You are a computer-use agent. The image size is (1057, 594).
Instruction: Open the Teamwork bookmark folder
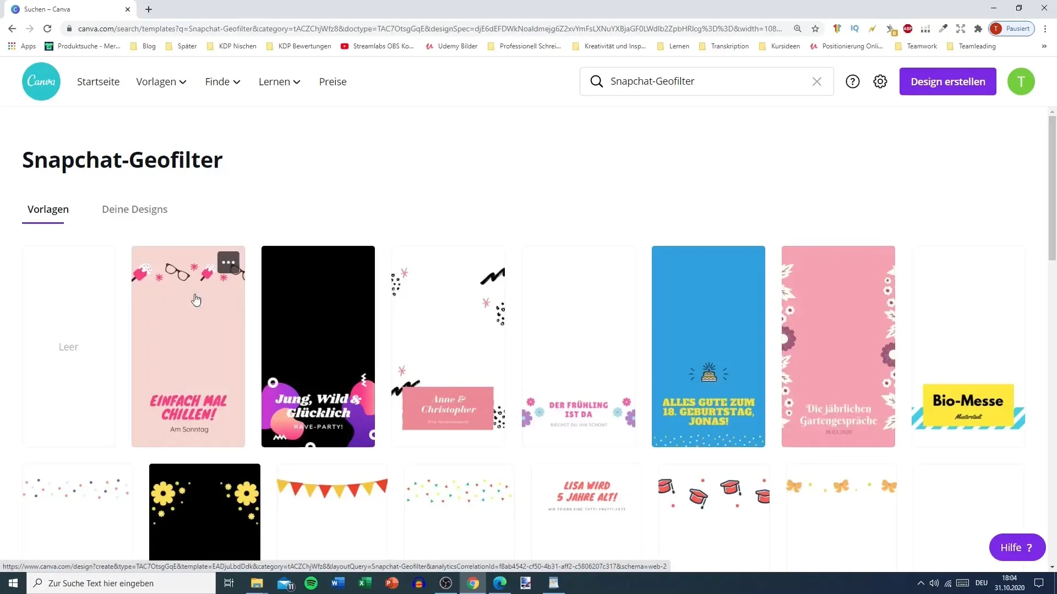coord(916,46)
